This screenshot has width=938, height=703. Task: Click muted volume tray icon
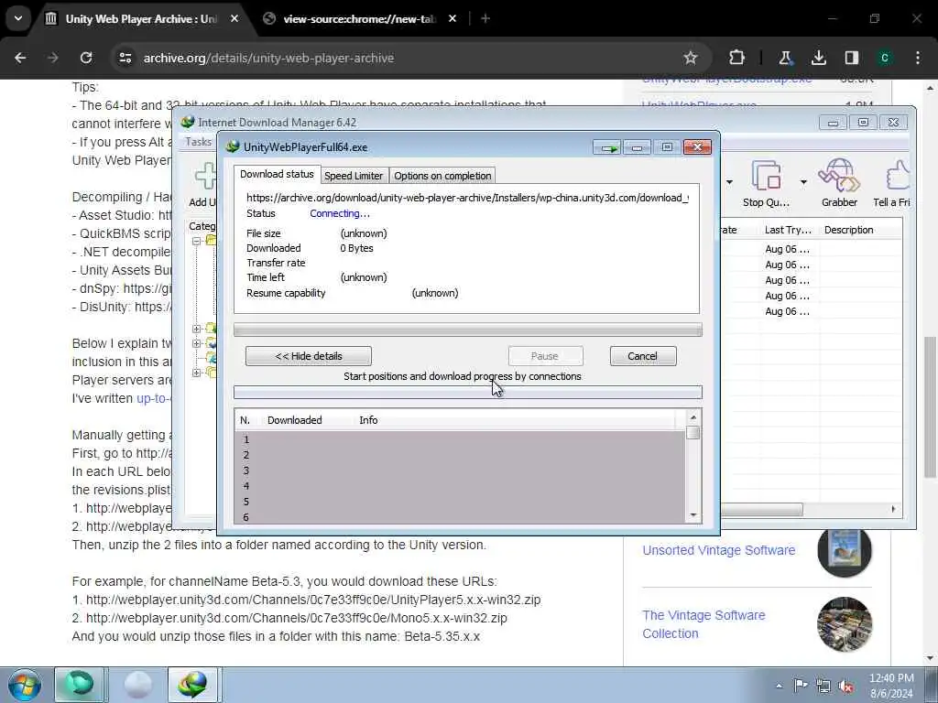pyautogui.click(x=845, y=686)
